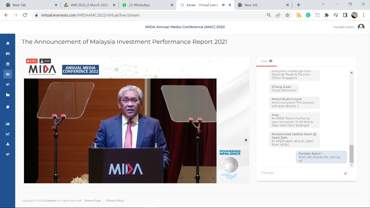Click the chat scrollbar down arrow
This screenshot has width=370, height=208.
click(351, 165)
